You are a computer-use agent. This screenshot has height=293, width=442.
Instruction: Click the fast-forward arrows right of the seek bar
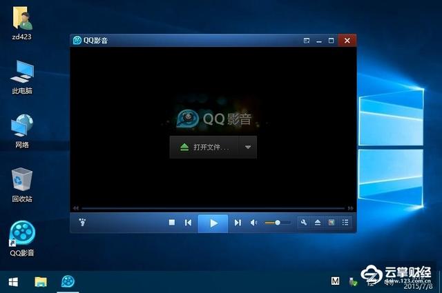click(350, 208)
